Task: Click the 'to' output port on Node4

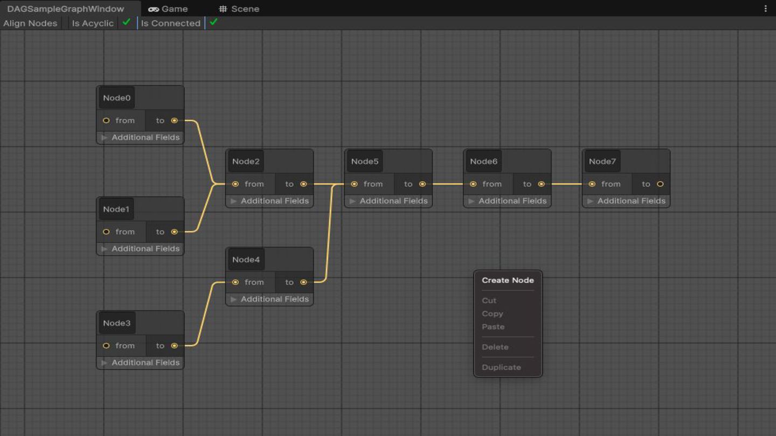Action: click(x=303, y=282)
